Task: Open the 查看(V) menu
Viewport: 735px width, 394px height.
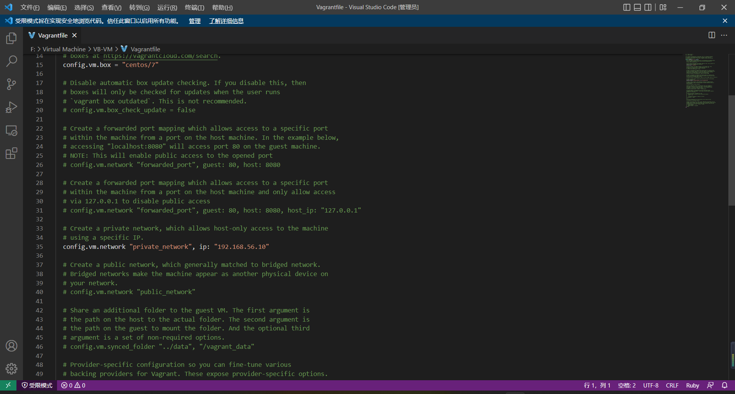Action: pos(111,7)
